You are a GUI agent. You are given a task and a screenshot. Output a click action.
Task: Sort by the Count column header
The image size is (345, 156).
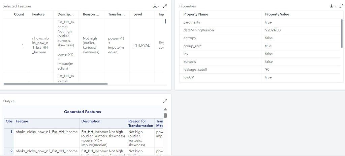tap(19, 14)
